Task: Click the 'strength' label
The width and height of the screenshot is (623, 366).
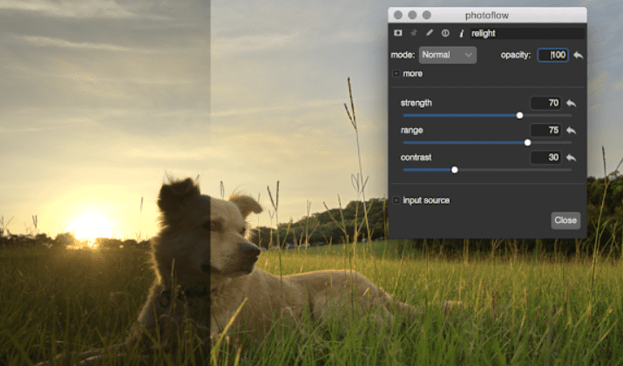Action: pyautogui.click(x=416, y=103)
